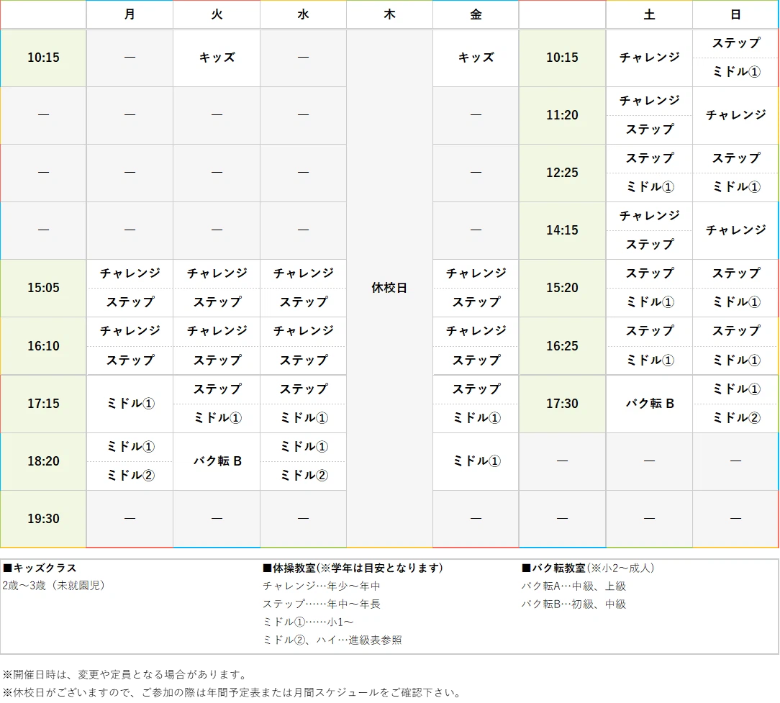Viewport: 780px width, 703px height.
Task: Click the 14:15 time slot on the right
Action: tap(562, 230)
